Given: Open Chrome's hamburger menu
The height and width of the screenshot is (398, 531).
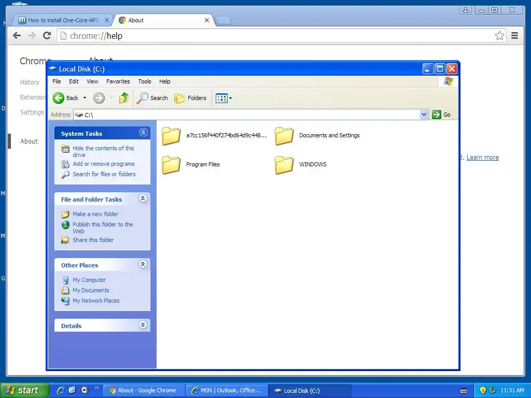Looking at the screenshot, I should pos(515,36).
